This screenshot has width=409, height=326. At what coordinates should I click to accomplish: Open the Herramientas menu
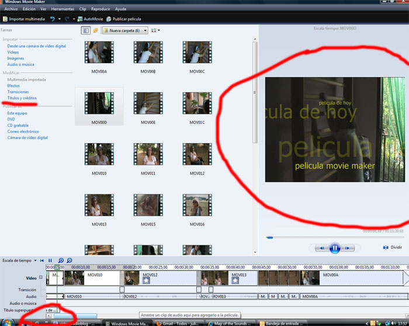coord(63,9)
